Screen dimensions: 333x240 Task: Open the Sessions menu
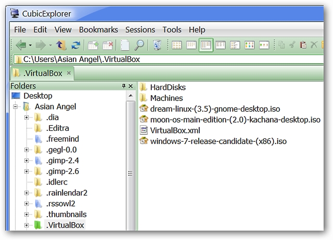(140, 30)
